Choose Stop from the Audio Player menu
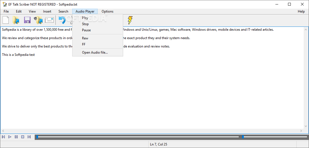 pos(98,24)
